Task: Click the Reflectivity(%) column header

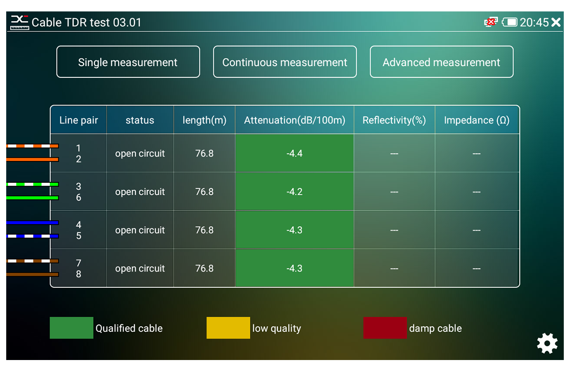Action: (x=394, y=120)
